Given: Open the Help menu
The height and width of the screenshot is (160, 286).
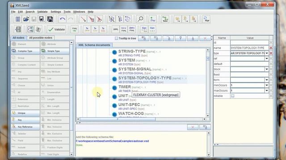Looking at the screenshot, I should [90, 12].
